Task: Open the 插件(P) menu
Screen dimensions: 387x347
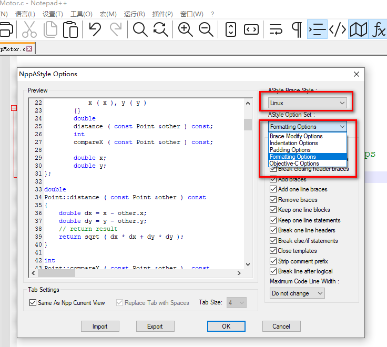Action: (162, 14)
